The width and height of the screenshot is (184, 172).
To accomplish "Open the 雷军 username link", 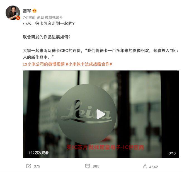I will pos(27,11).
